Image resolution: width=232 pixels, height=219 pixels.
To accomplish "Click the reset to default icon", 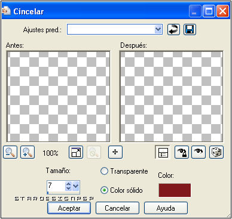I will 173,30.
